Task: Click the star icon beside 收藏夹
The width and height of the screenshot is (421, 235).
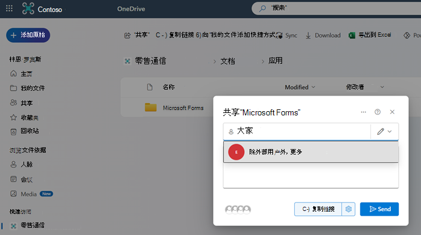Action: click(13, 117)
